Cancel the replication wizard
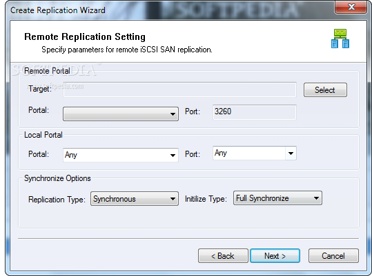 point(333,255)
